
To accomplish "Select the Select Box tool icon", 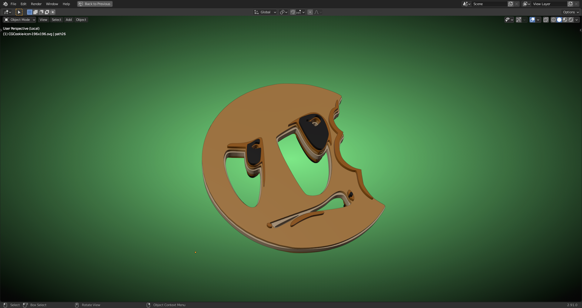I will [x=19, y=12].
